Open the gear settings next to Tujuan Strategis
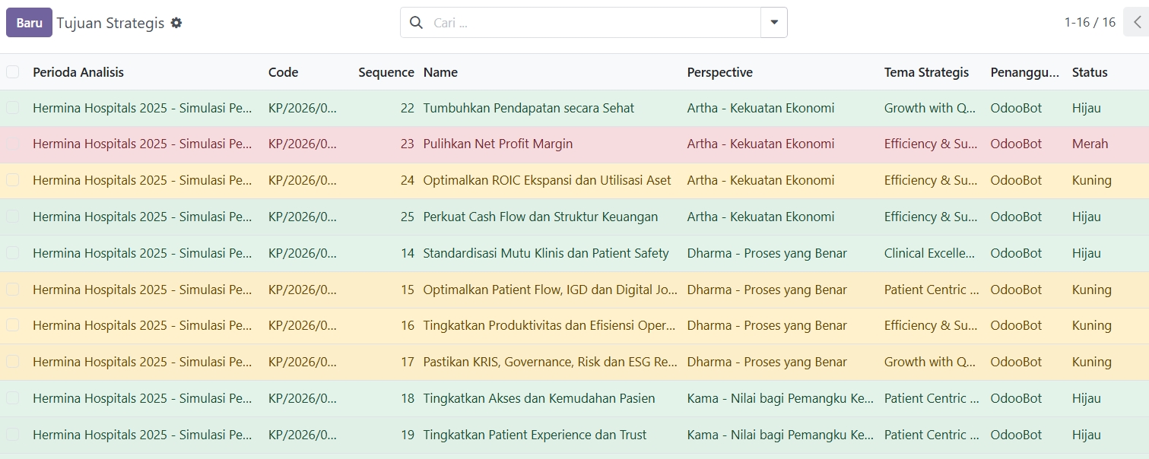 pos(176,23)
